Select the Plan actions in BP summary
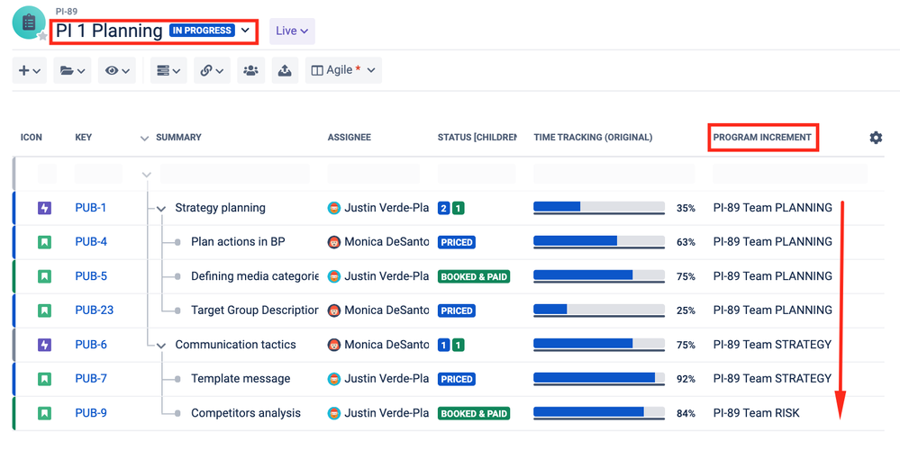 (x=238, y=242)
